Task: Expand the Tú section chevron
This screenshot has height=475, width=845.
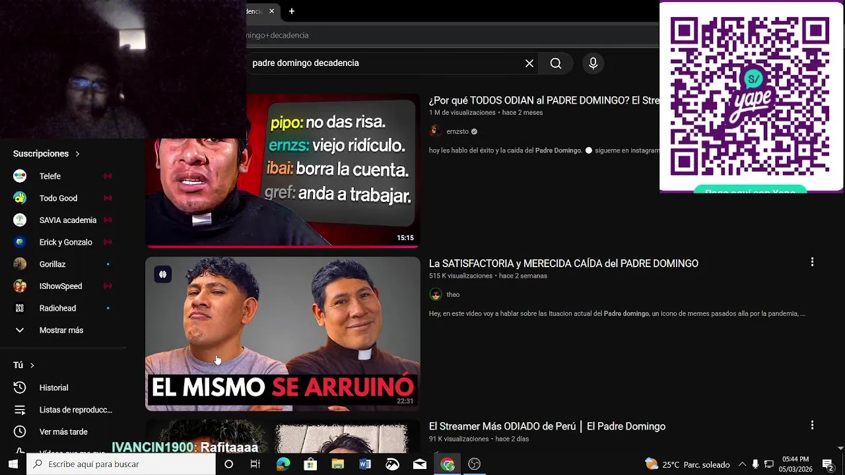Action: pyautogui.click(x=32, y=365)
